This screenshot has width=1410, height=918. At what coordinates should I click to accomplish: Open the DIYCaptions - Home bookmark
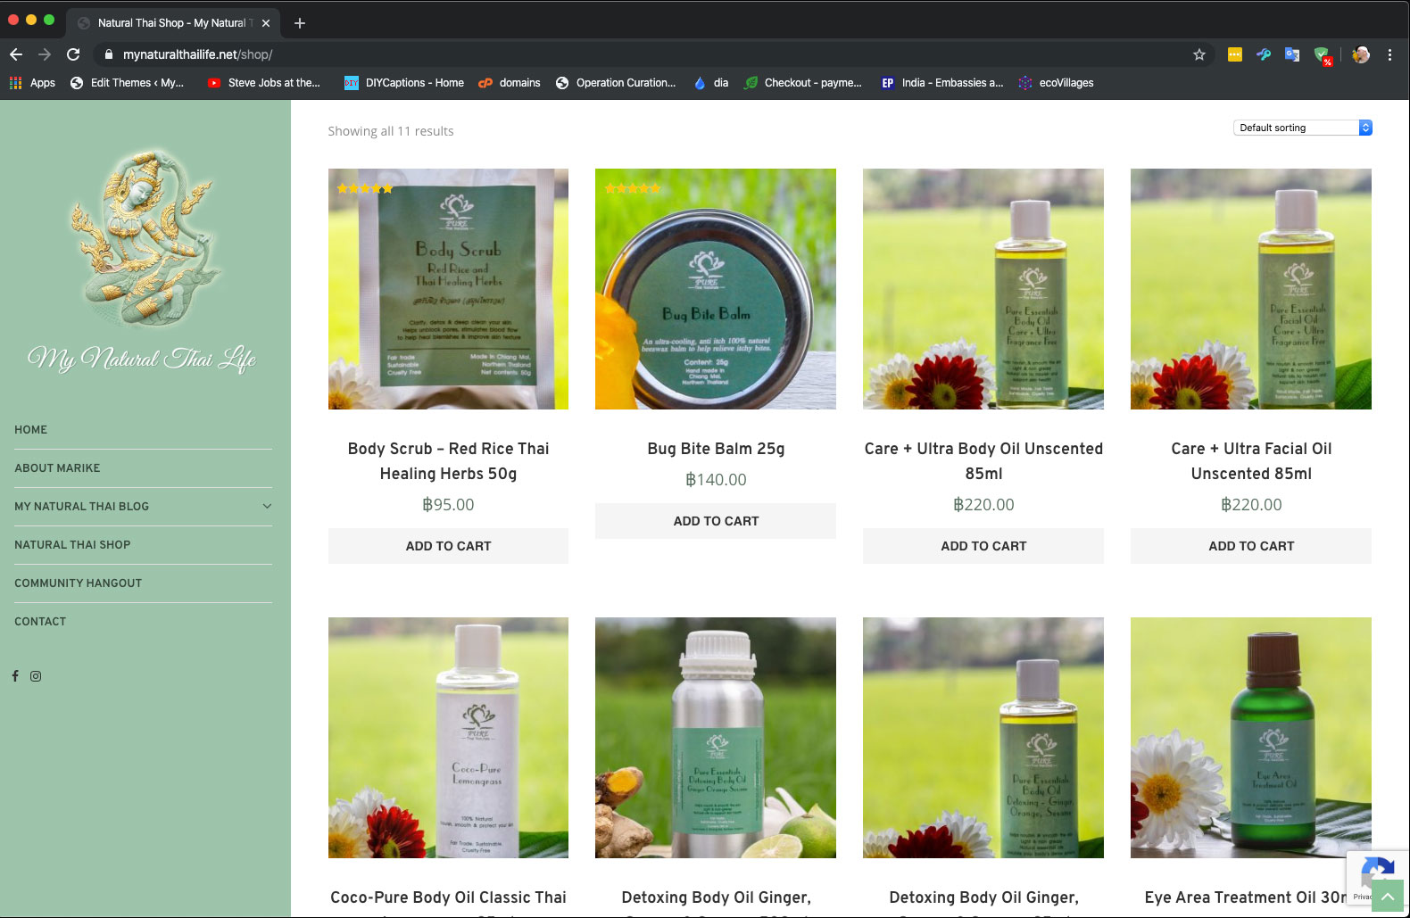[404, 83]
